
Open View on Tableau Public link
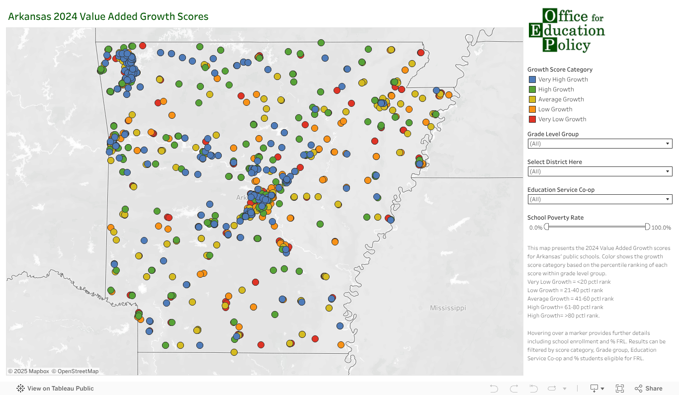pos(55,389)
